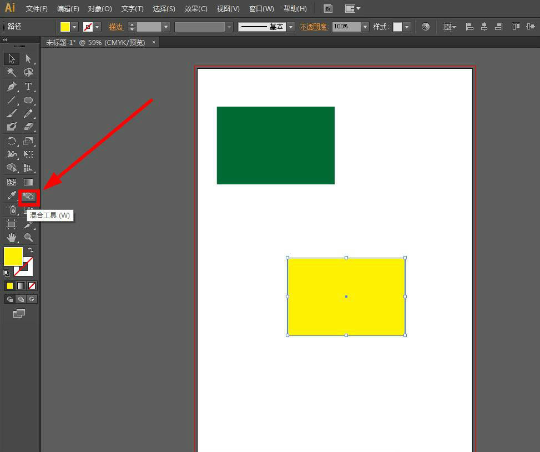Click the 描边 stroke panel link

(x=116, y=27)
